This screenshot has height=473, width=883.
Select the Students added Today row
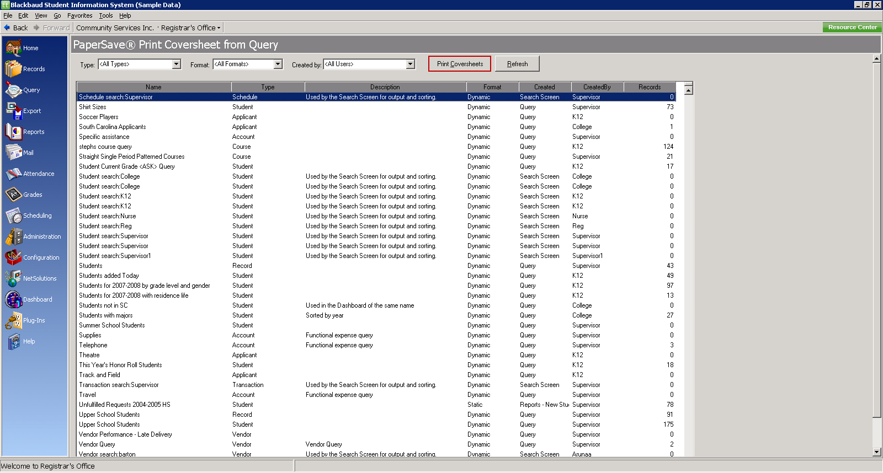pyautogui.click(x=376, y=276)
